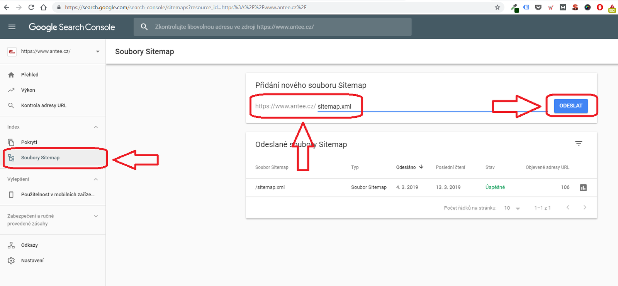Open the property selector dropdown for antee.cz
Screen dimensions: 618x286
[x=97, y=52]
